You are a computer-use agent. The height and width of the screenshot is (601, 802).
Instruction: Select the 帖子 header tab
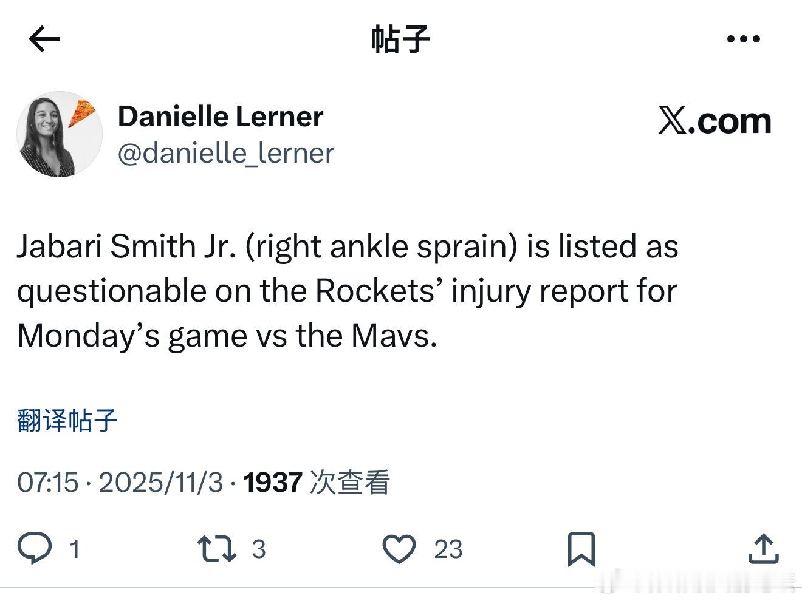(400, 38)
